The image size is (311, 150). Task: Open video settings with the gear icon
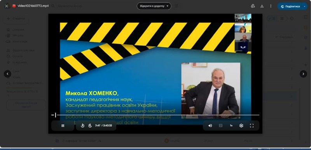[241, 126]
